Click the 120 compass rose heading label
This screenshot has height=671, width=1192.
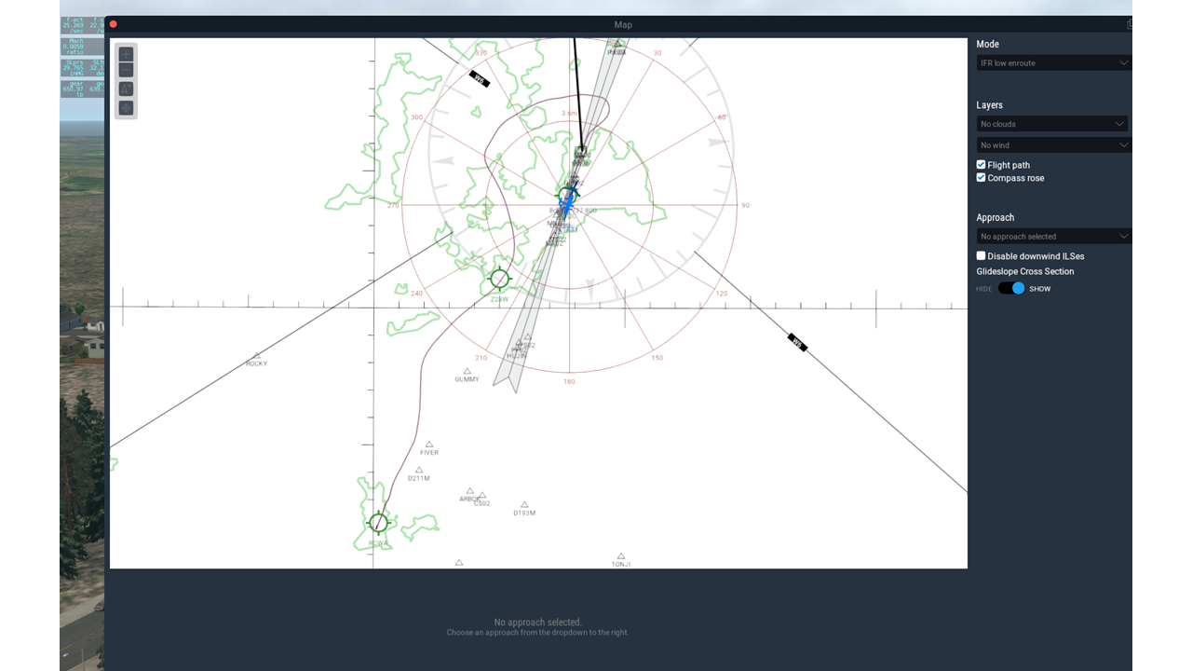click(x=721, y=294)
